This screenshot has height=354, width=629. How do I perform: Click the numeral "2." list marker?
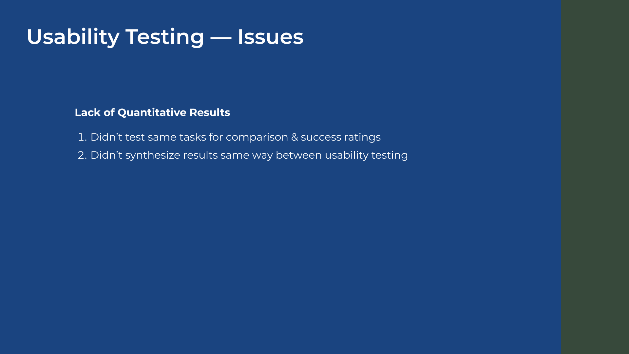[x=82, y=155]
